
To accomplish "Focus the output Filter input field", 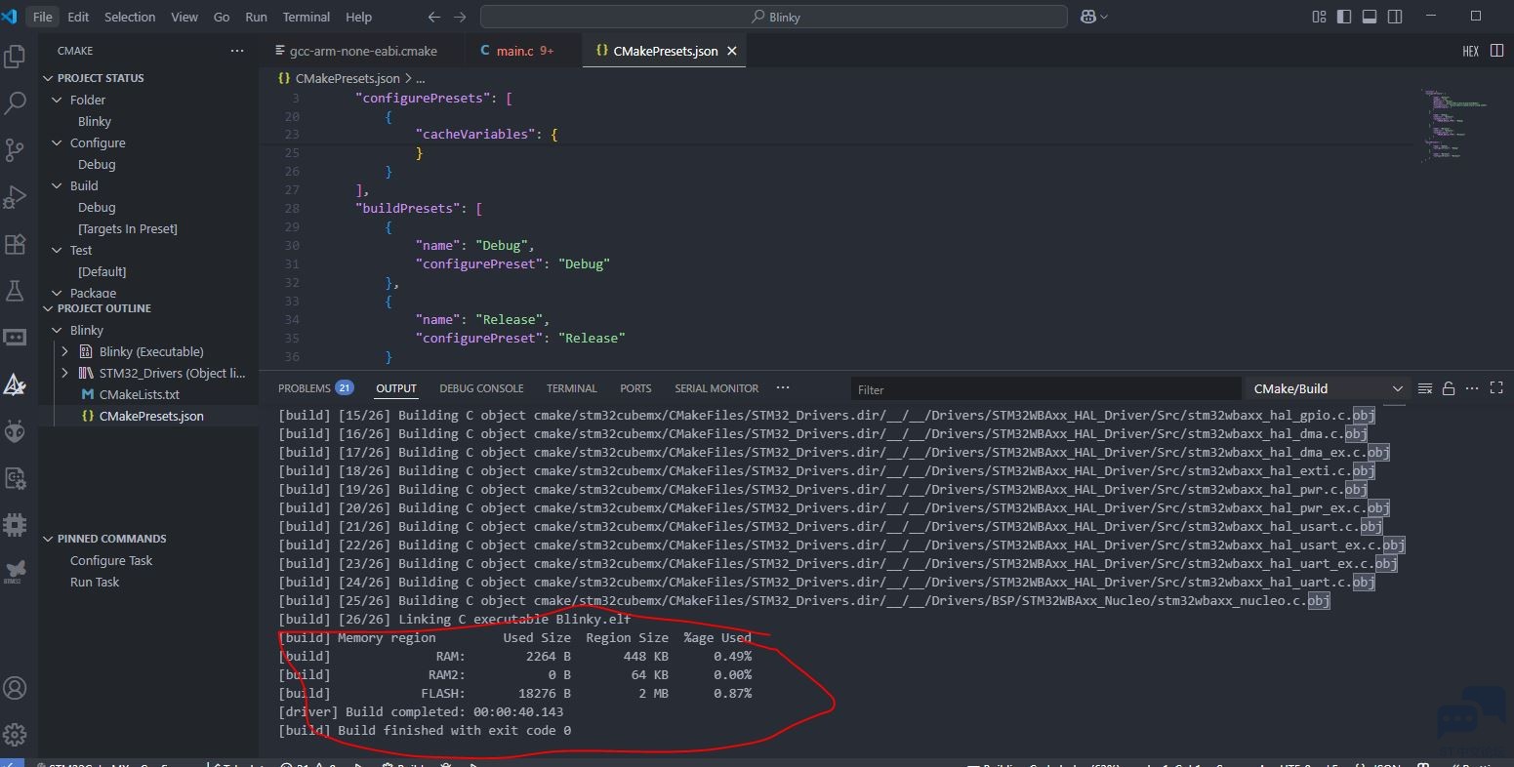I will [x=1045, y=389].
